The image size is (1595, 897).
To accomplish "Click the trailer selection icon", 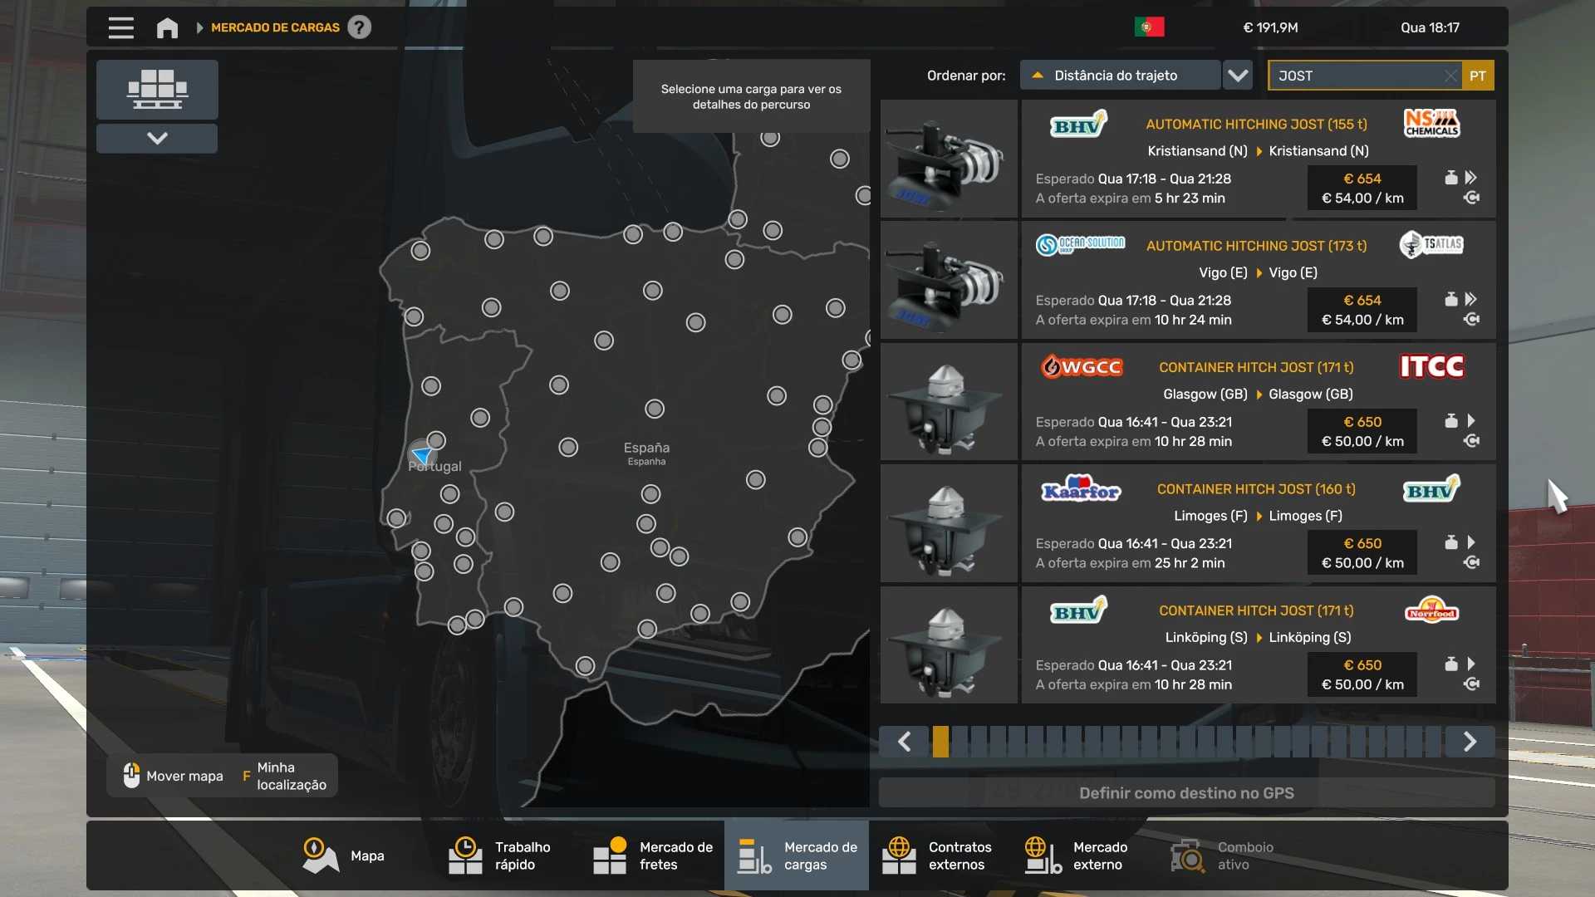I will point(157,89).
